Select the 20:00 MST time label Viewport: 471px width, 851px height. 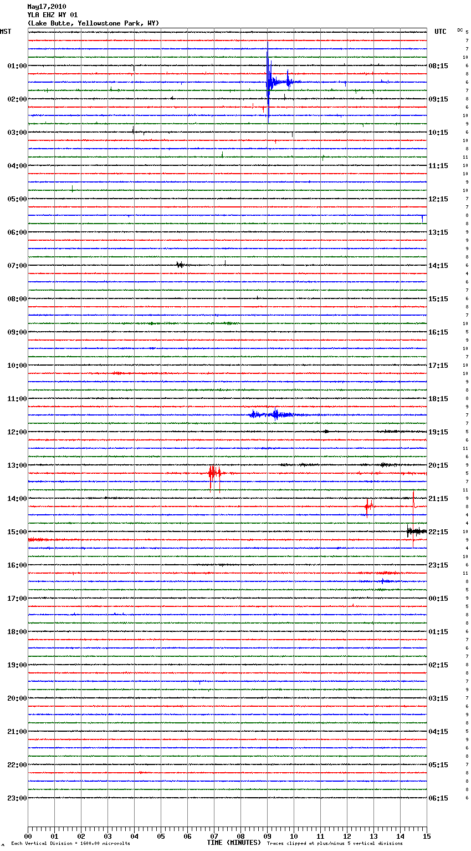[17, 698]
